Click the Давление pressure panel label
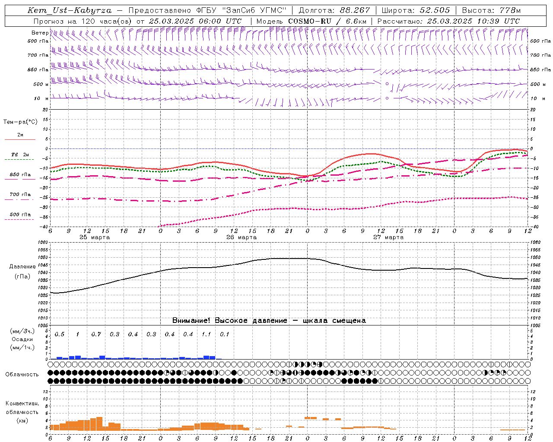Viewport: 553px width, 442px height. pos(22,267)
